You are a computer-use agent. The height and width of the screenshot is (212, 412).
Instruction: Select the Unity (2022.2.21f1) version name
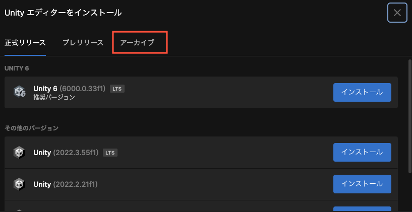[66, 184]
